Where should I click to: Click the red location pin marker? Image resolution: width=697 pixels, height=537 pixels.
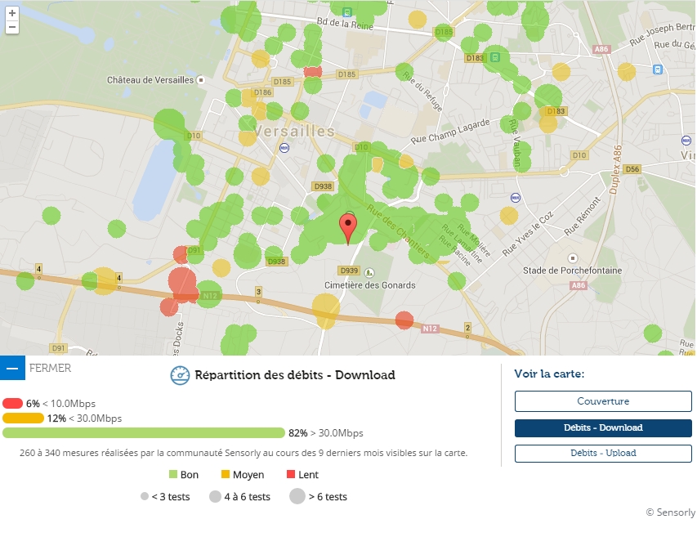pos(348,229)
